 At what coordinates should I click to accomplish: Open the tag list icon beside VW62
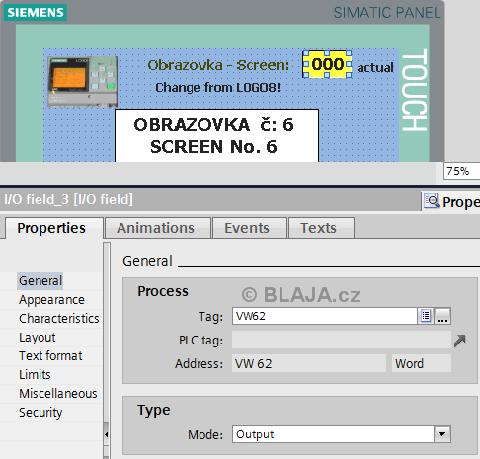click(x=426, y=316)
